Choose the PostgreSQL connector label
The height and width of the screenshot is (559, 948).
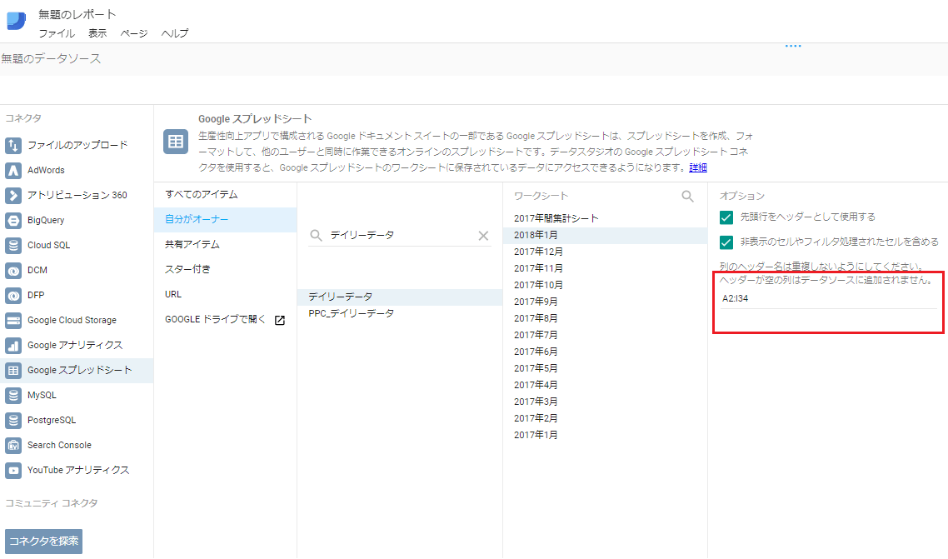52,420
